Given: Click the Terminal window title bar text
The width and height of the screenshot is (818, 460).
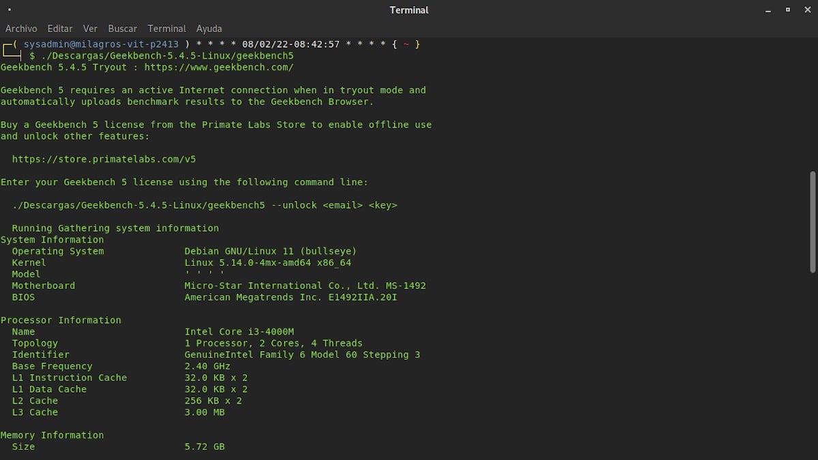Looking at the screenshot, I should coord(409,10).
